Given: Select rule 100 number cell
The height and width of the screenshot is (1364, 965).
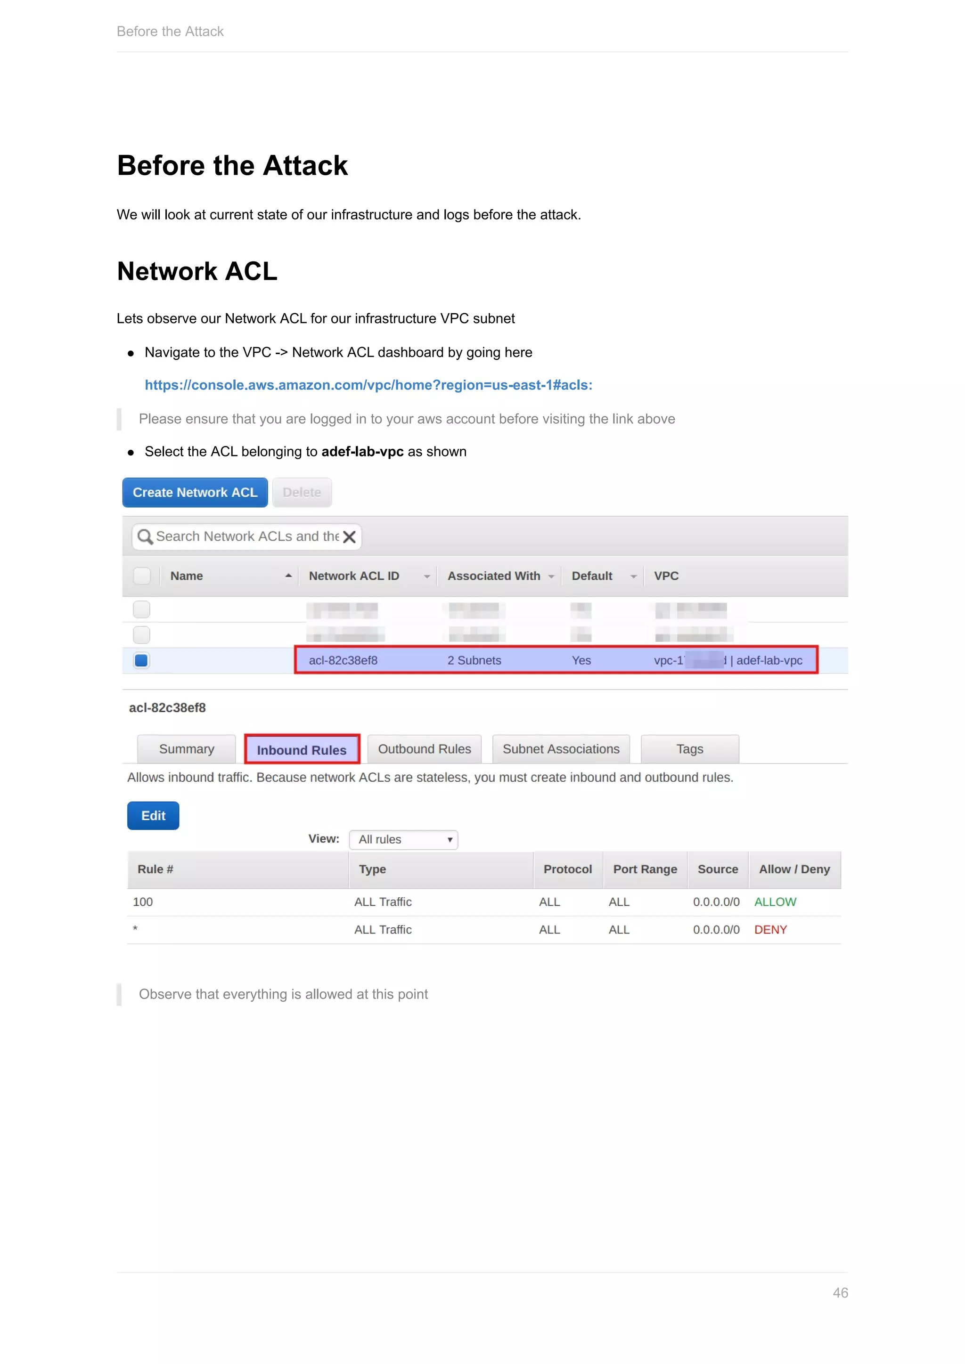Looking at the screenshot, I should [x=143, y=902].
